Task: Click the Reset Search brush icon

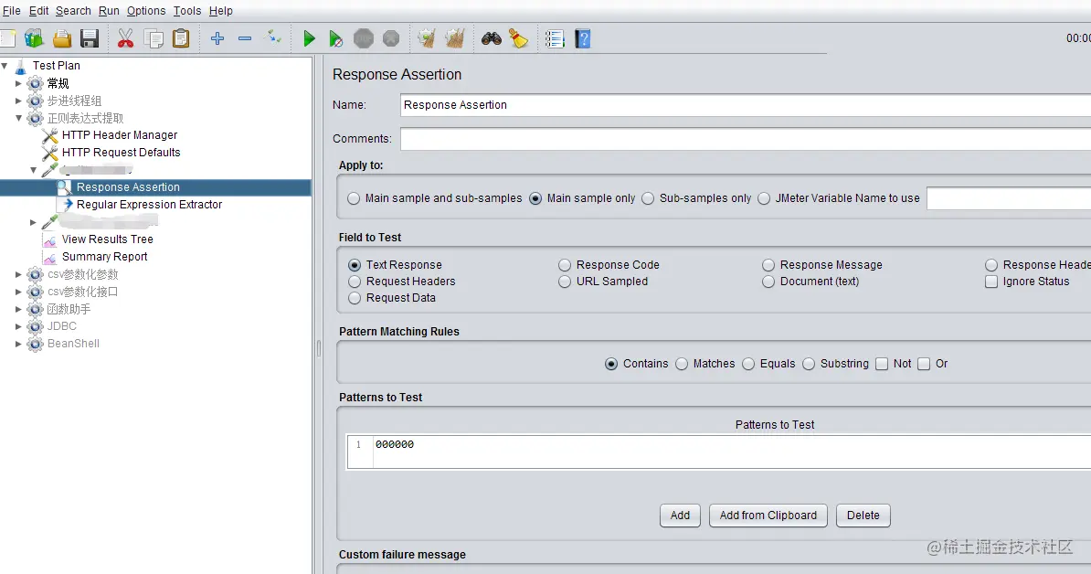Action: click(518, 39)
